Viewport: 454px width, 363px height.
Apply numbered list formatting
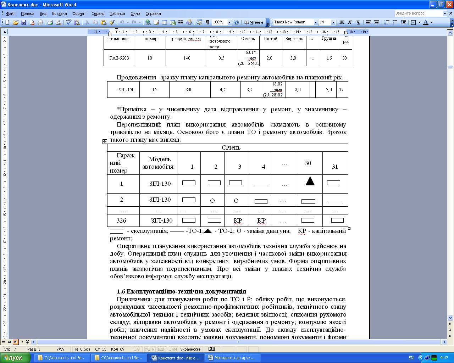[387, 22]
